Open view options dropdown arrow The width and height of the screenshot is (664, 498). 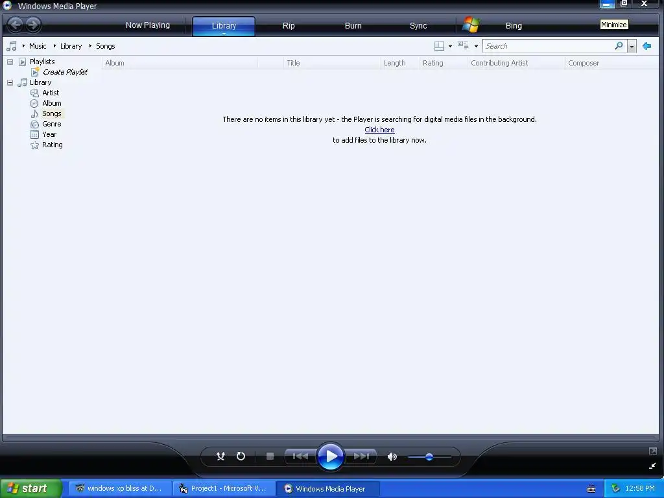476,46
